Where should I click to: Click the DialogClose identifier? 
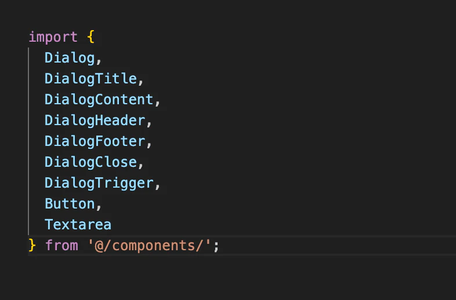[x=91, y=162]
